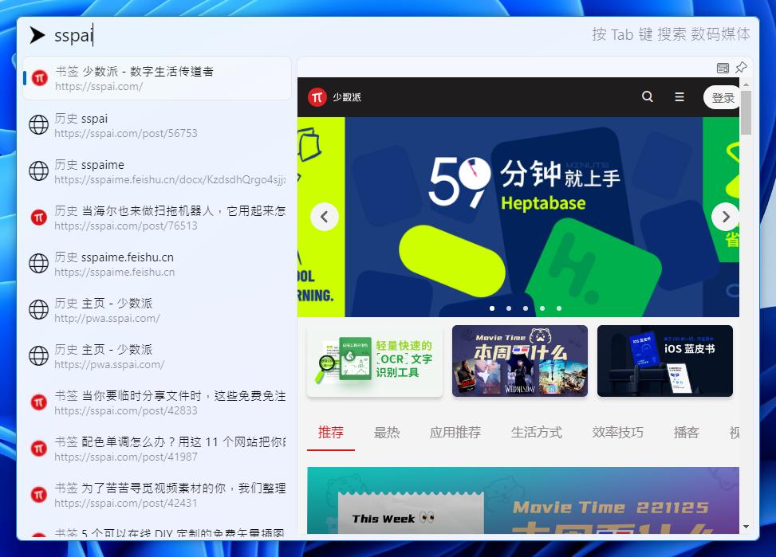Switch to the 推荐 tab

[331, 433]
